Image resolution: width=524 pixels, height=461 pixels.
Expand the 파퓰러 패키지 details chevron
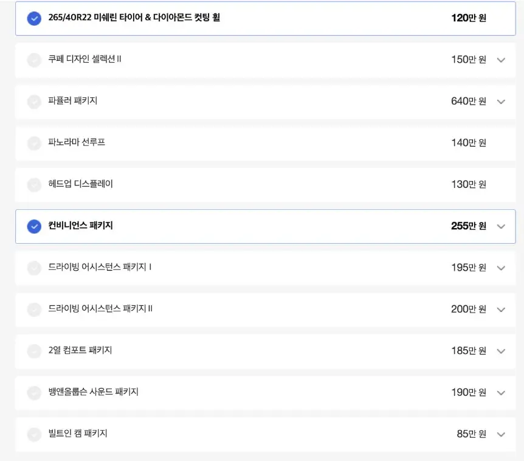click(501, 102)
